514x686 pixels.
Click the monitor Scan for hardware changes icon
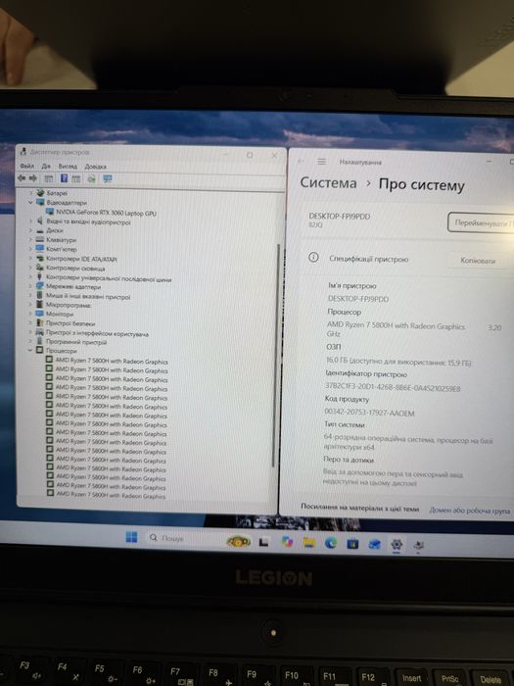coord(107,179)
